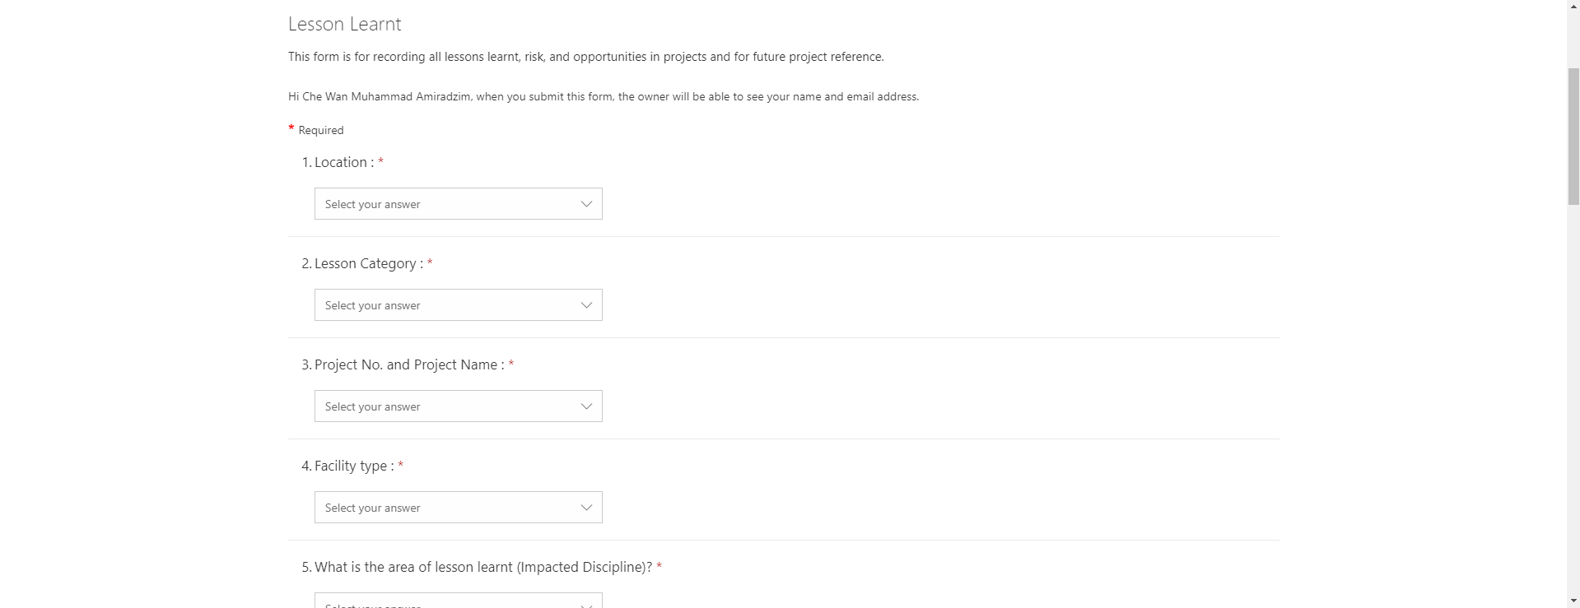Viewport: 1580px width, 608px height.
Task: Click the scrollbar up arrow
Action: 1573,7
